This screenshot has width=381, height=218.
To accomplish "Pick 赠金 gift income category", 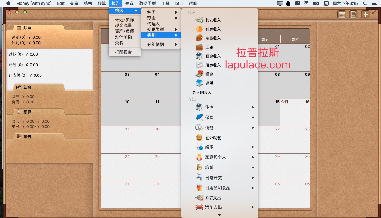I will (209, 74).
